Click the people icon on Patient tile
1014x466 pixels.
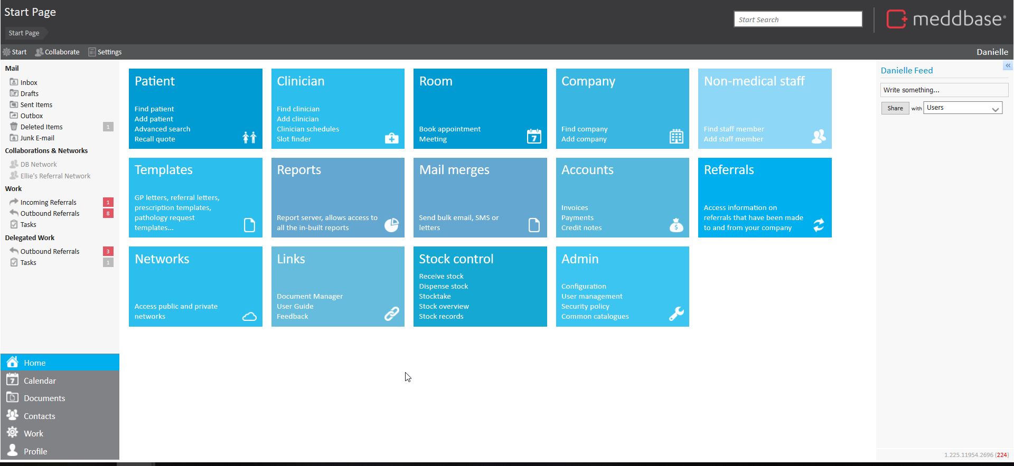tap(249, 137)
